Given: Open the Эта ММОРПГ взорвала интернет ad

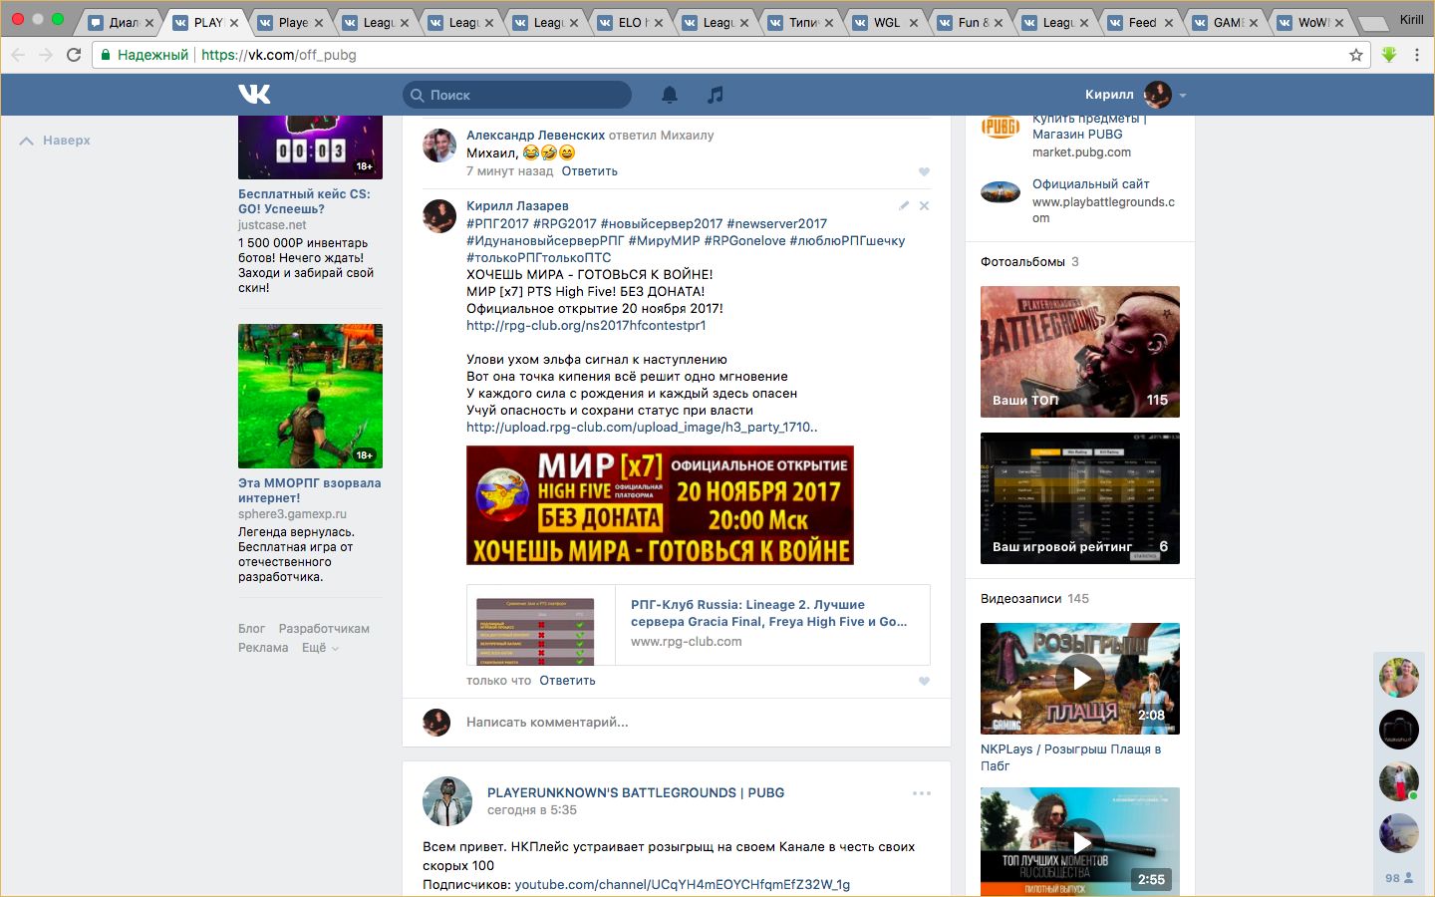Looking at the screenshot, I should (x=309, y=490).
